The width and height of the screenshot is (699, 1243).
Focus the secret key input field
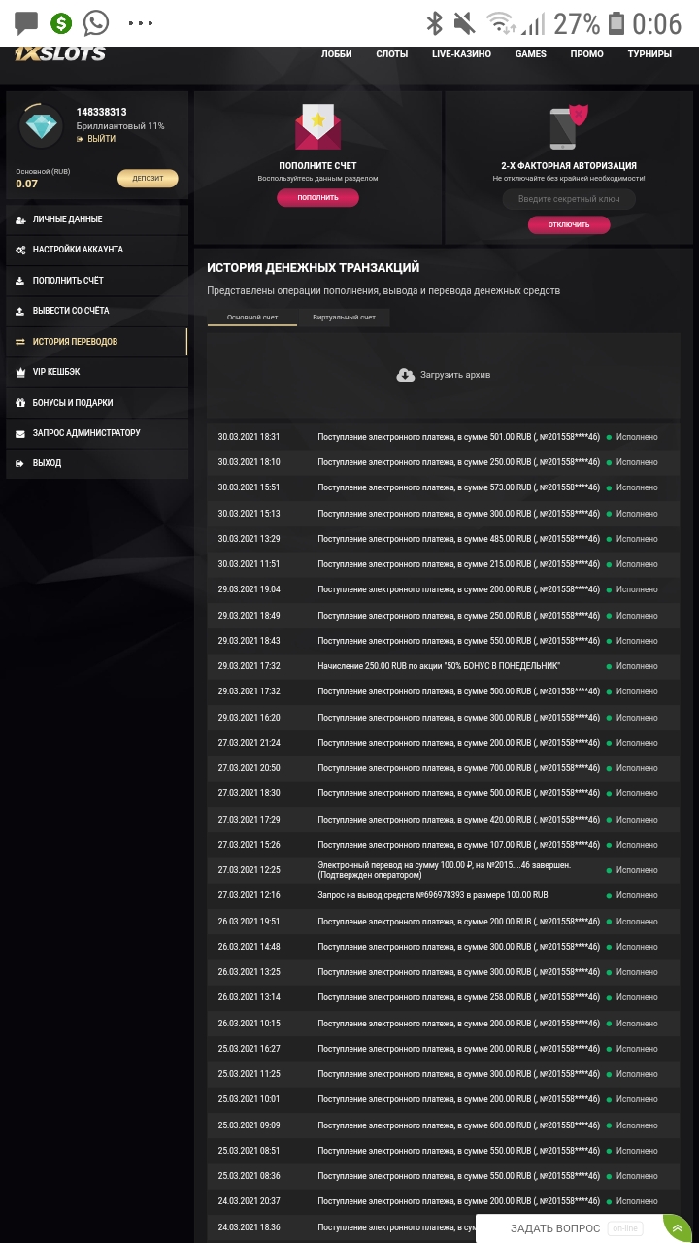tap(569, 199)
